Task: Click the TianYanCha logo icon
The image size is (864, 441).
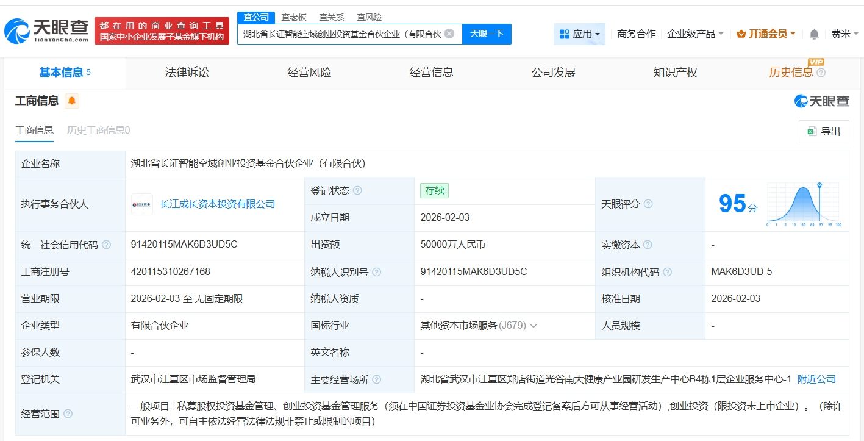Action: 17,31
